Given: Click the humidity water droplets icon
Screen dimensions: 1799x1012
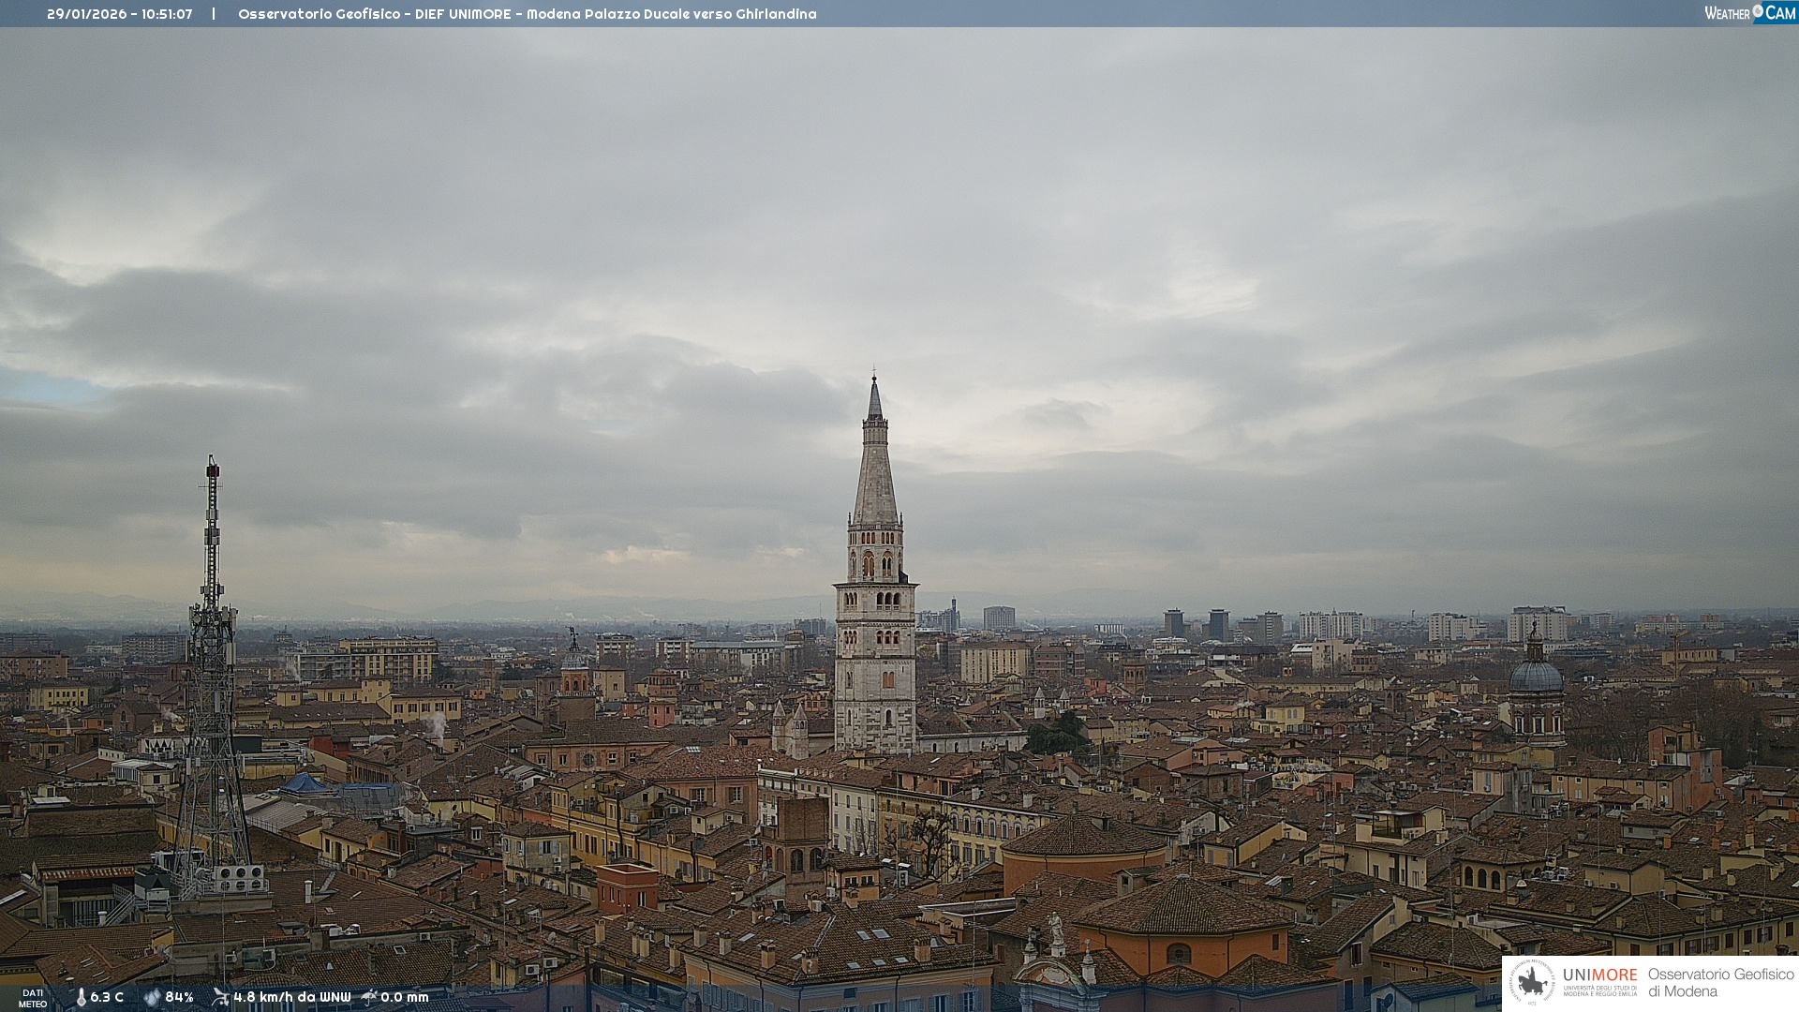Looking at the screenshot, I should pyautogui.click(x=152, y=997).
